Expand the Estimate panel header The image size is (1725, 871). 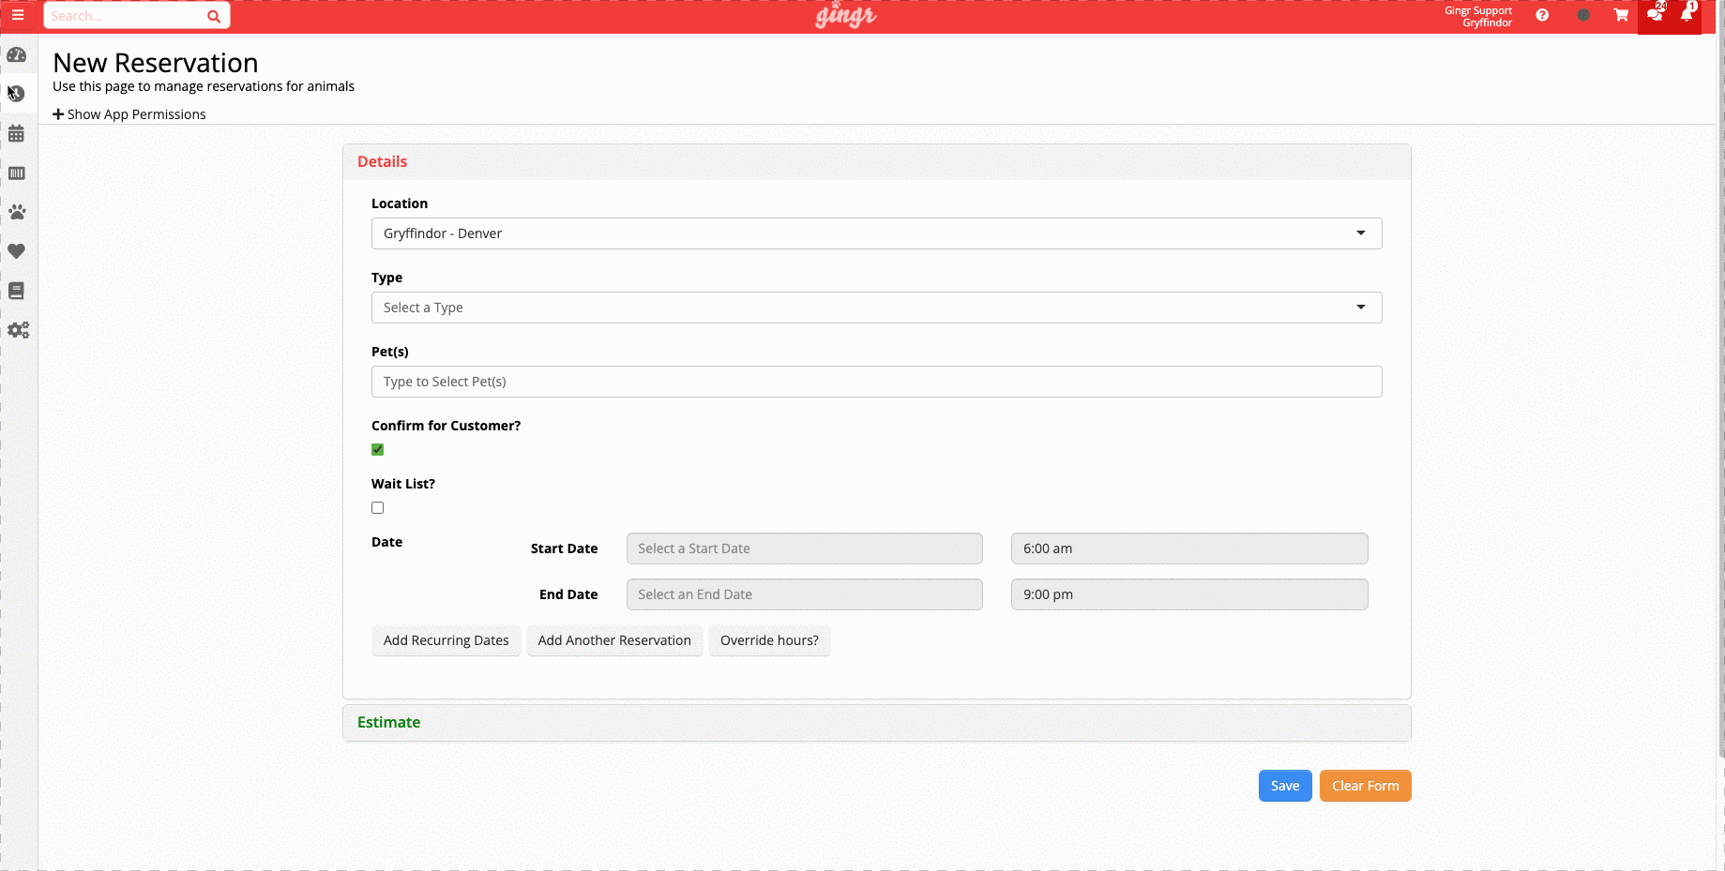point(876,723)
